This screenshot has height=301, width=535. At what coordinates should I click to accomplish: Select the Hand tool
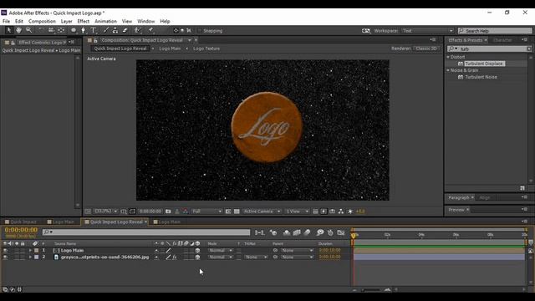[x=18, y=30]
